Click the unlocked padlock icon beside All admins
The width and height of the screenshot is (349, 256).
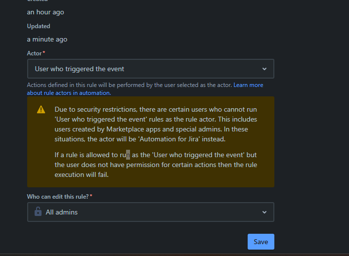(x=38, y=212)
